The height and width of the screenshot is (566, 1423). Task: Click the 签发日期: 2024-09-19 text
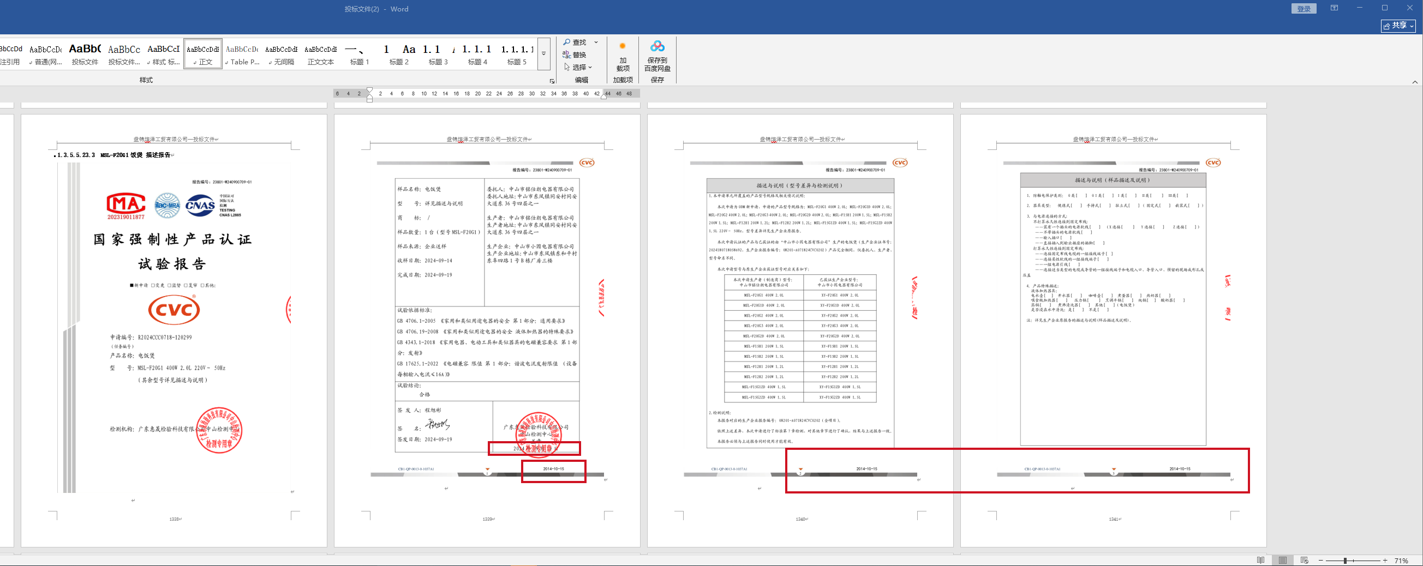tap(425, 439)
